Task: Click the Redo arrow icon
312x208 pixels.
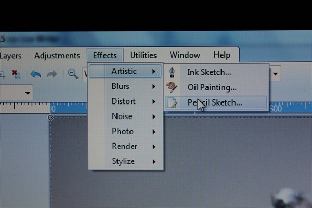Action: point(51,74)
